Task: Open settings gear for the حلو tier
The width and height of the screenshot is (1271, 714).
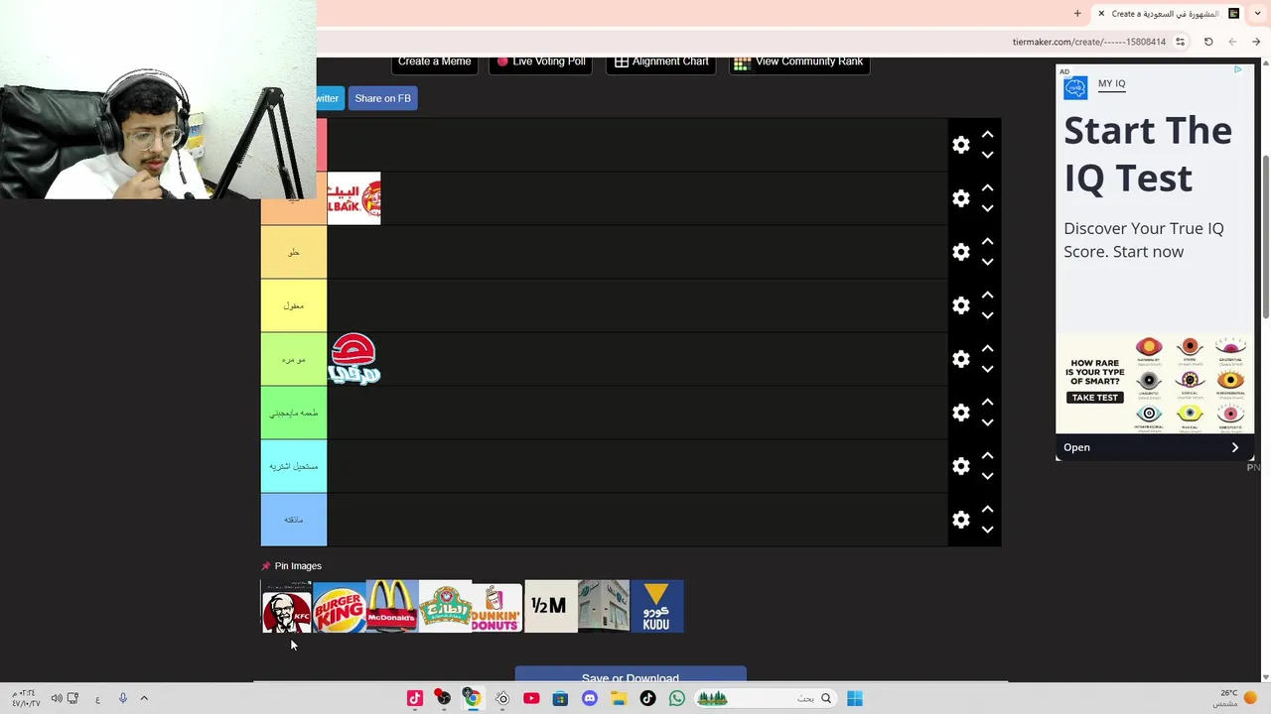Action: (960, 252)
